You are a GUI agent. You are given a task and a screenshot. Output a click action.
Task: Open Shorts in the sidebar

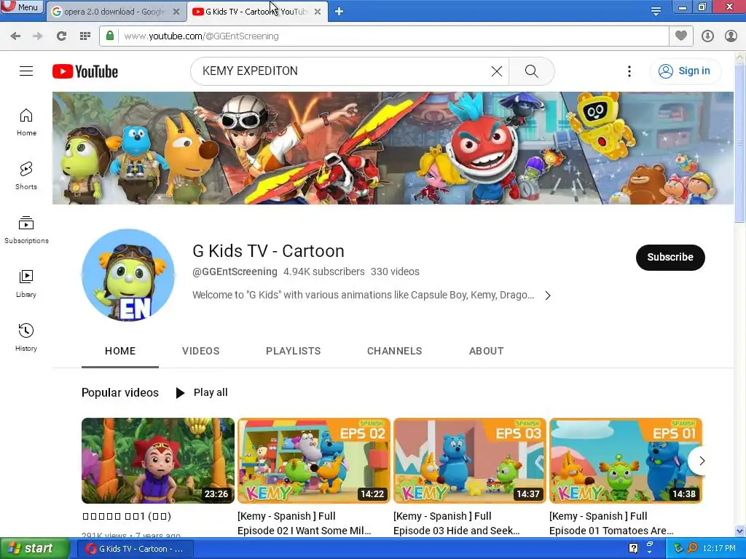pos(26,176)
